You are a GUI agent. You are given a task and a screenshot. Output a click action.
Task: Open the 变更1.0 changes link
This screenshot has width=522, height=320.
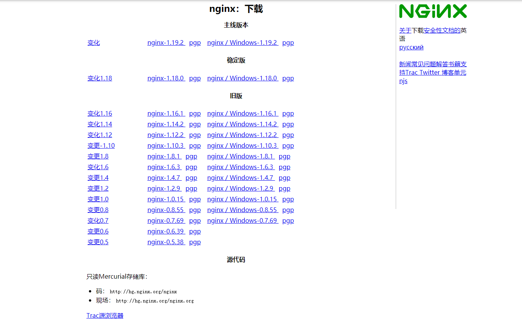(98, 199)
